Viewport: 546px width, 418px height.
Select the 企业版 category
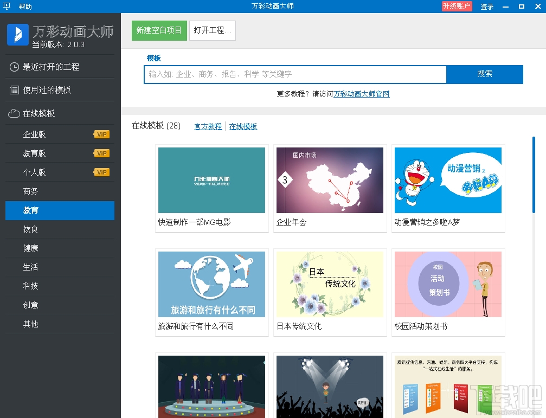[60, 134]
